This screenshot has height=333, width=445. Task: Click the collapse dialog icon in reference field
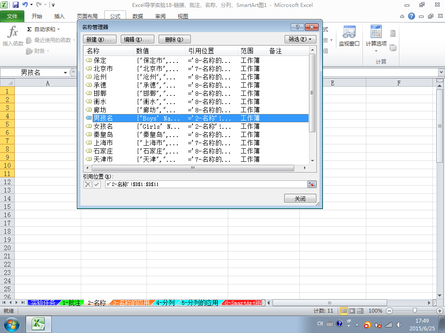(x=312, y=184)
